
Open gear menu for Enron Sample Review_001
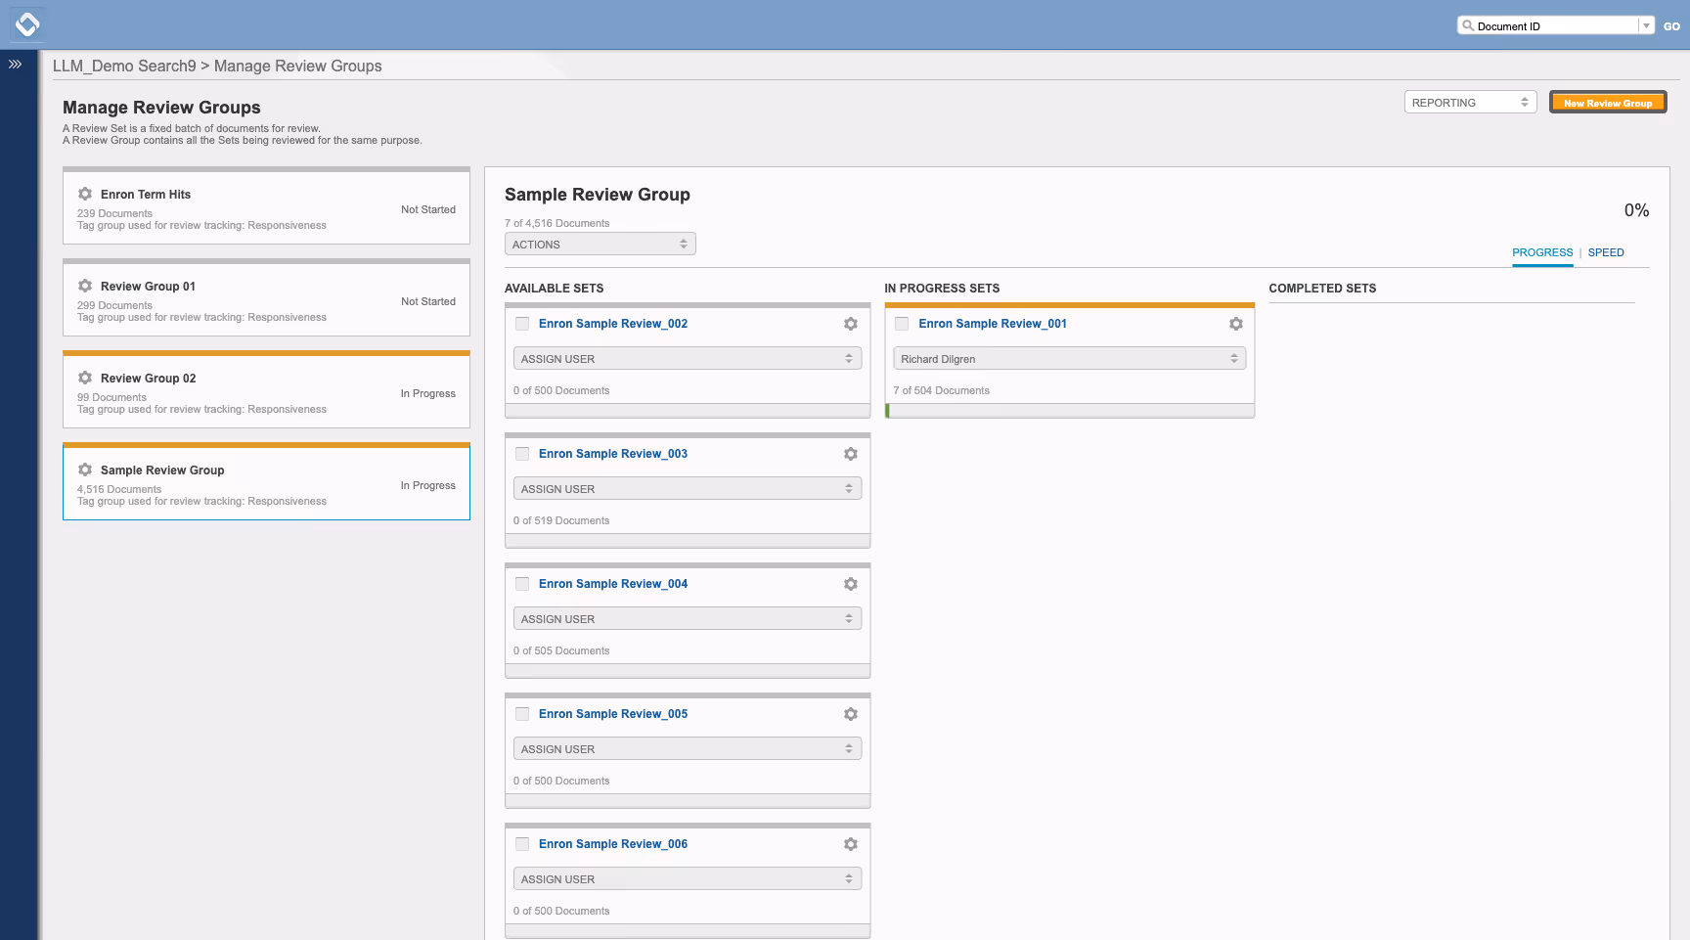(x=1236, y=324)
